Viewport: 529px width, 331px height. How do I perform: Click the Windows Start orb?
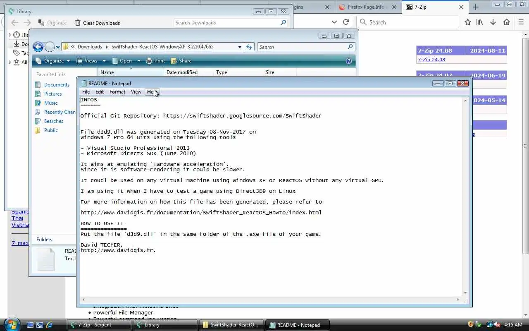[x=11, y=324]
